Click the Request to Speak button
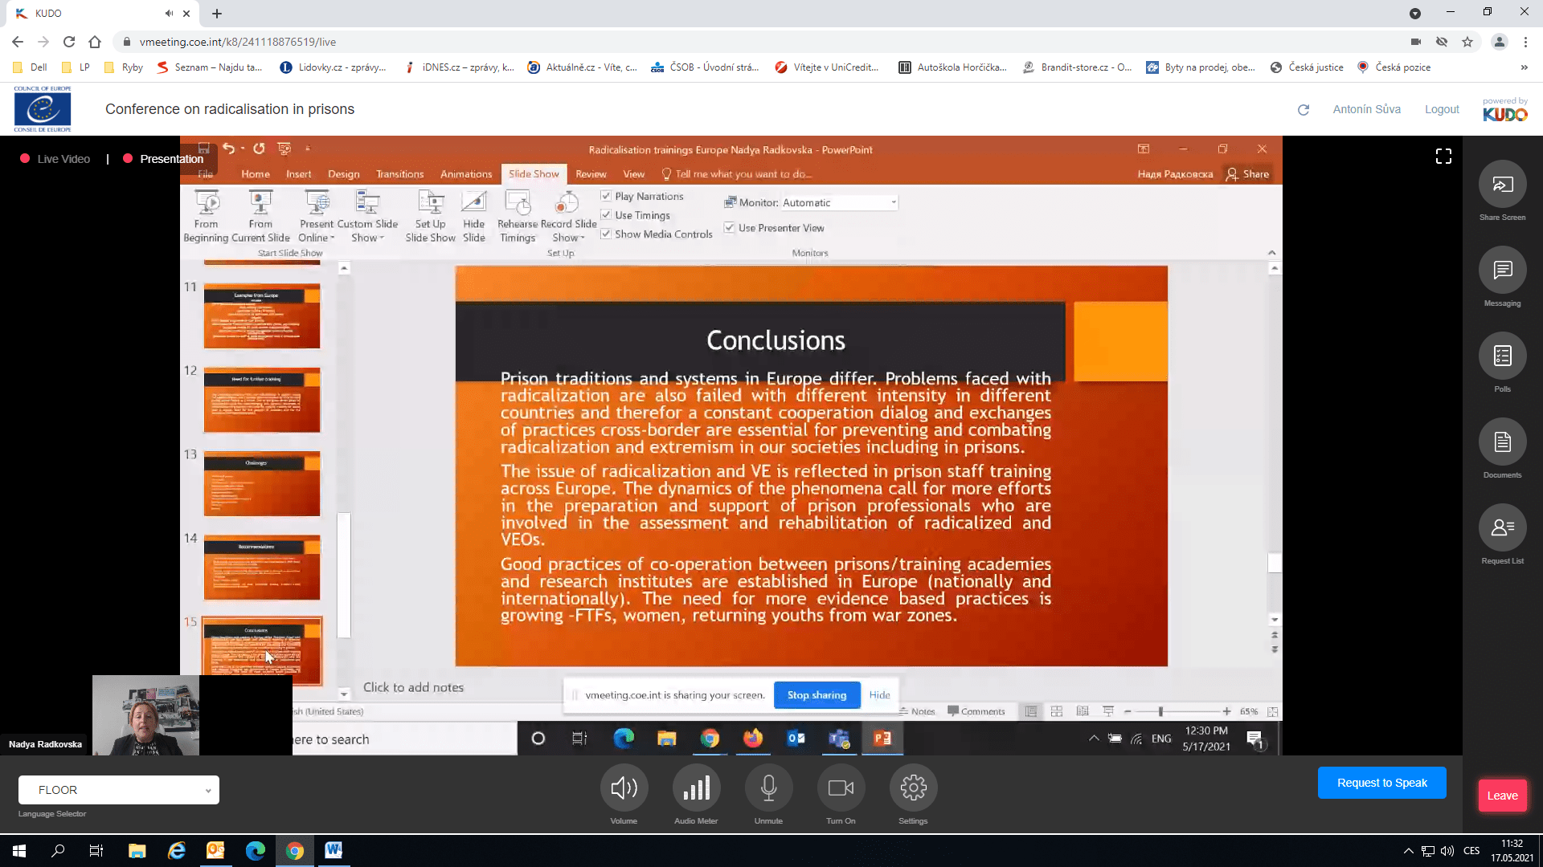The image size is (1543, 867). point(1381,783)
